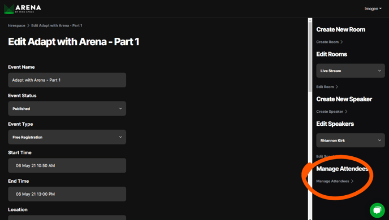Click chevron arrow next to Create Speaker
The width and height of the screenshot is (389, 220).
point(346,111)
